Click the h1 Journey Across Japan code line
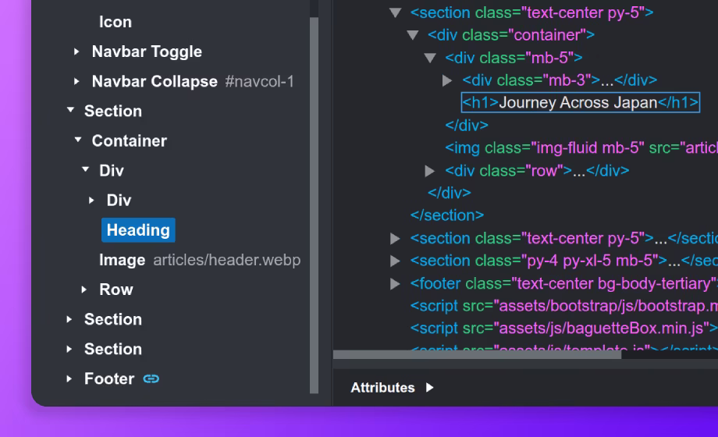Image resolution: width=718 pixels, height=437 pixels. (x=580, y=103)
